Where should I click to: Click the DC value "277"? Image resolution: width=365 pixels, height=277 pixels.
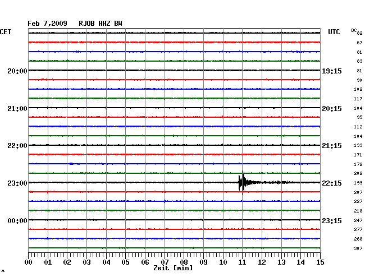(358, 229)
